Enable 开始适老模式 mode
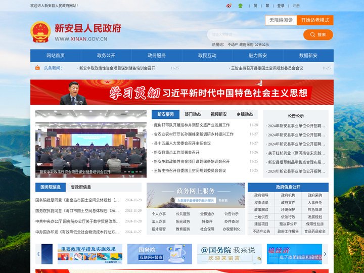This screenshot has width=364, height=273. [315, 20]
